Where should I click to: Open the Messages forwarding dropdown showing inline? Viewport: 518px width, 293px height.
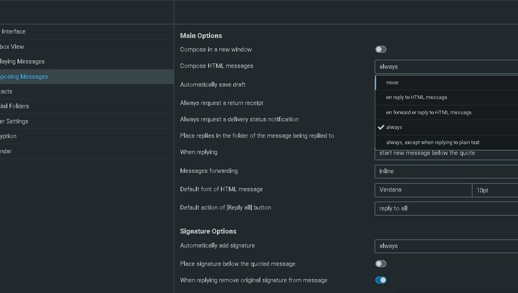(x=446, y=171)
